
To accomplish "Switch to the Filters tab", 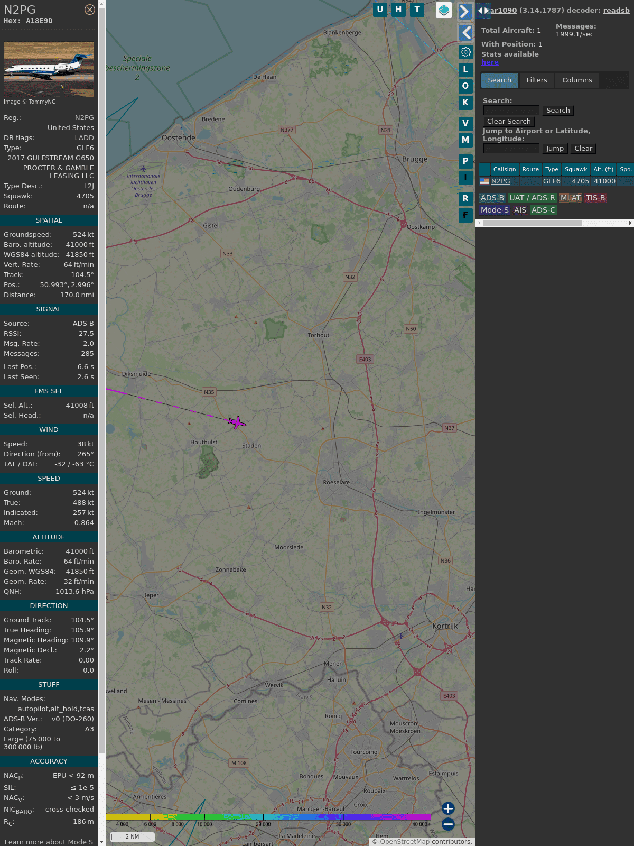I will [536, 80].
